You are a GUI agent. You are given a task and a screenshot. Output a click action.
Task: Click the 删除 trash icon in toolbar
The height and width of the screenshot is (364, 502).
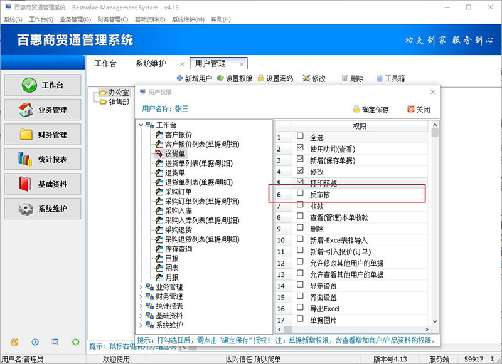[x=344, y=78]
